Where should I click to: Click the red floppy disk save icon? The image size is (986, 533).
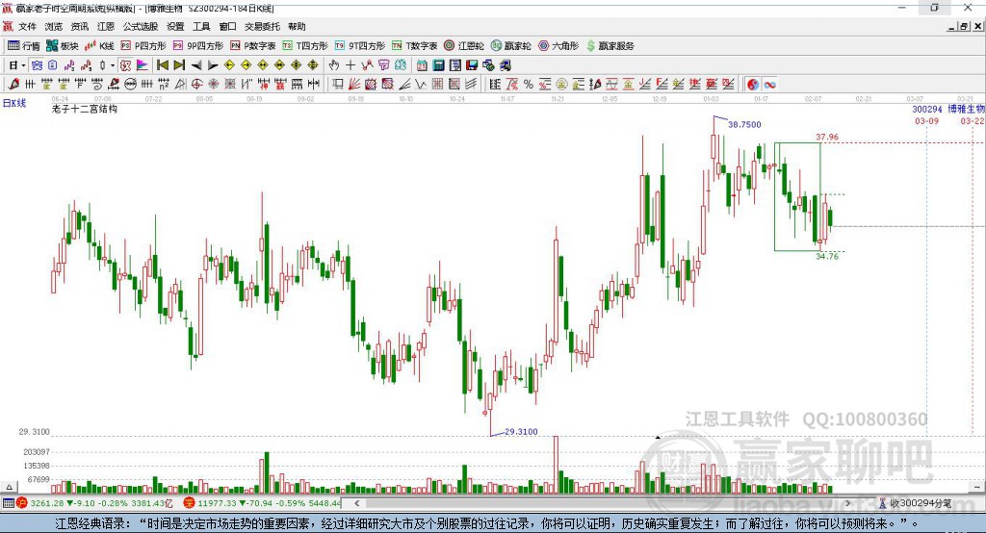tap(472, 65)
